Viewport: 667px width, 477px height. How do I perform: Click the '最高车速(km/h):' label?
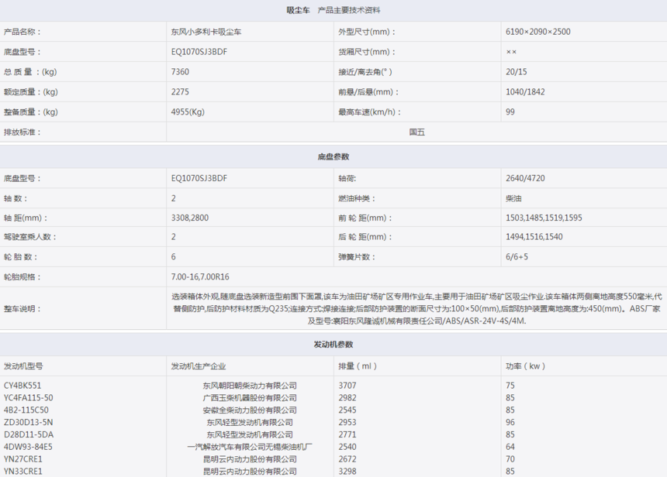(x=370, y=112)
